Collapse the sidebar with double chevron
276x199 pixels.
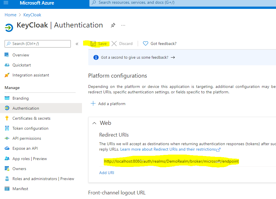77,44
